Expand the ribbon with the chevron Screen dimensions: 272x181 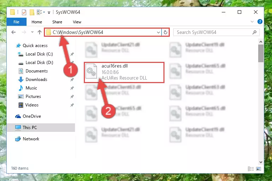252,22
